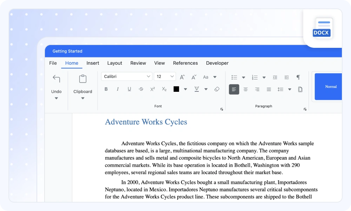The height and width of the screenshot is (211, 351).
Task: Click the Undo label
Action: click(x=57, y=91)
